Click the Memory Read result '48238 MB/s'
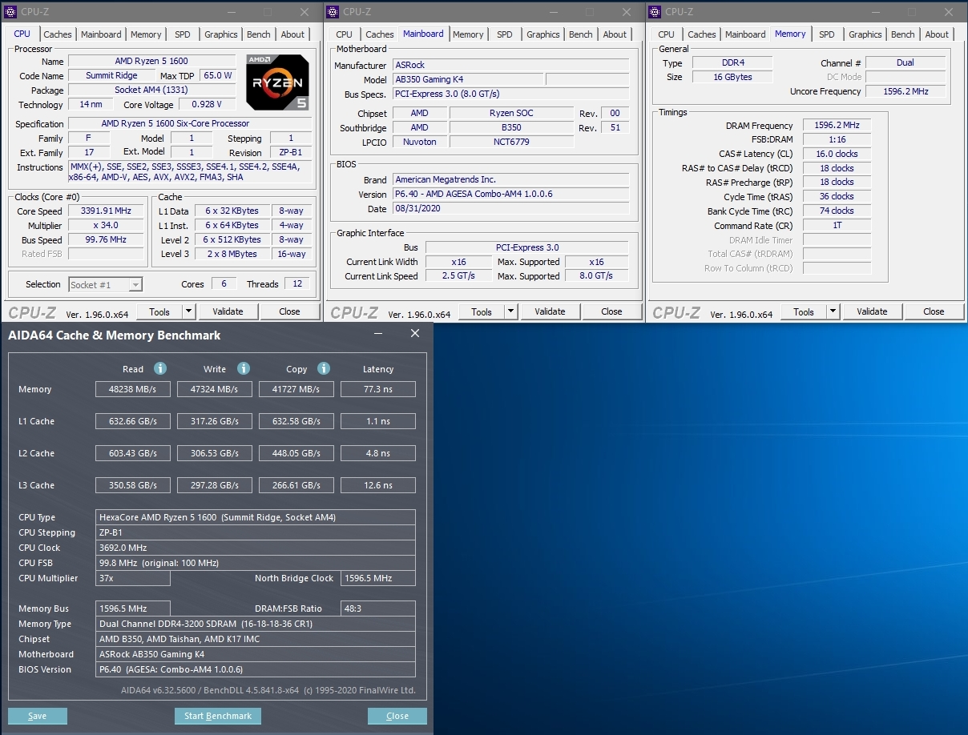 (133, 389)
